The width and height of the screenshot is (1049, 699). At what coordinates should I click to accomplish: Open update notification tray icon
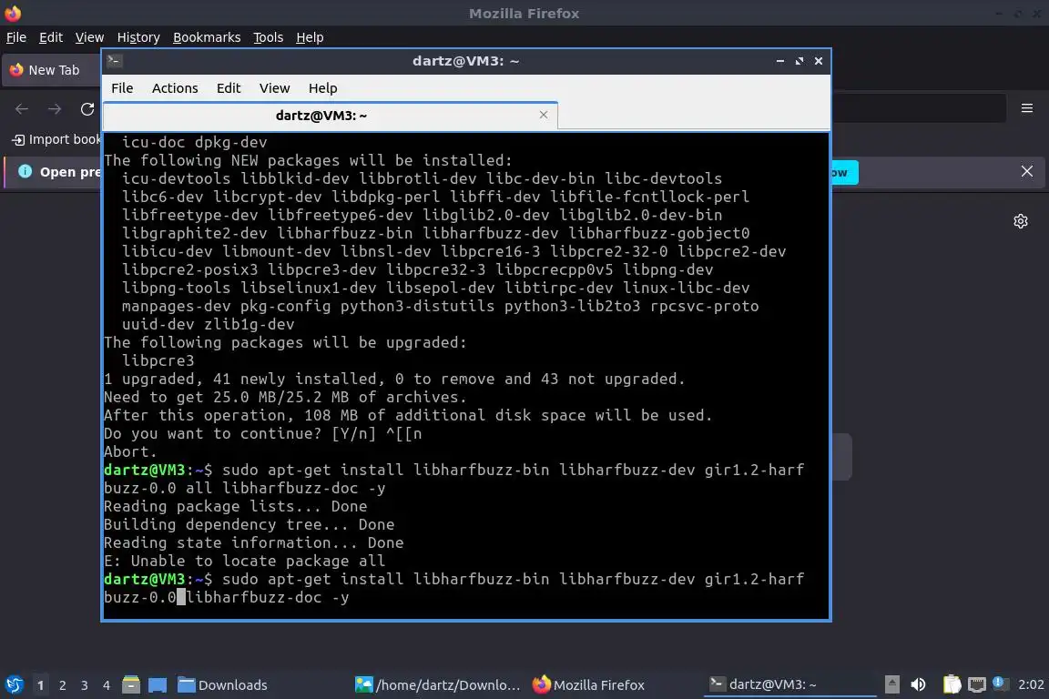[999, 683]
